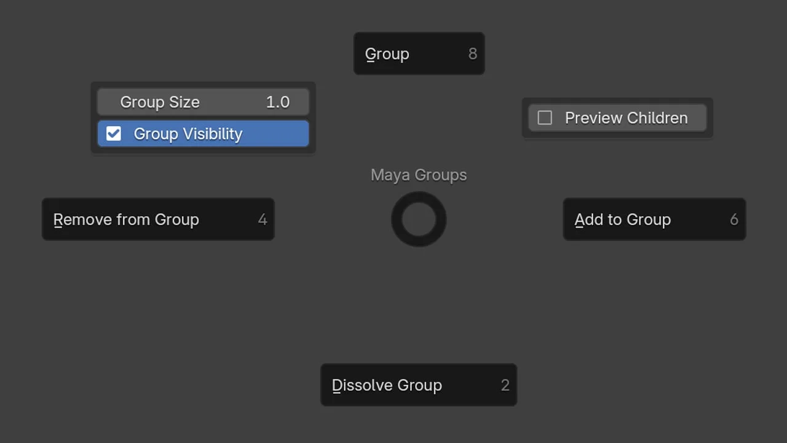
Task: Click the Maya Groups title label
Action: (x=419, y=175)
